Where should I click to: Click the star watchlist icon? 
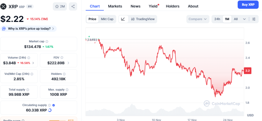point(57,6)
